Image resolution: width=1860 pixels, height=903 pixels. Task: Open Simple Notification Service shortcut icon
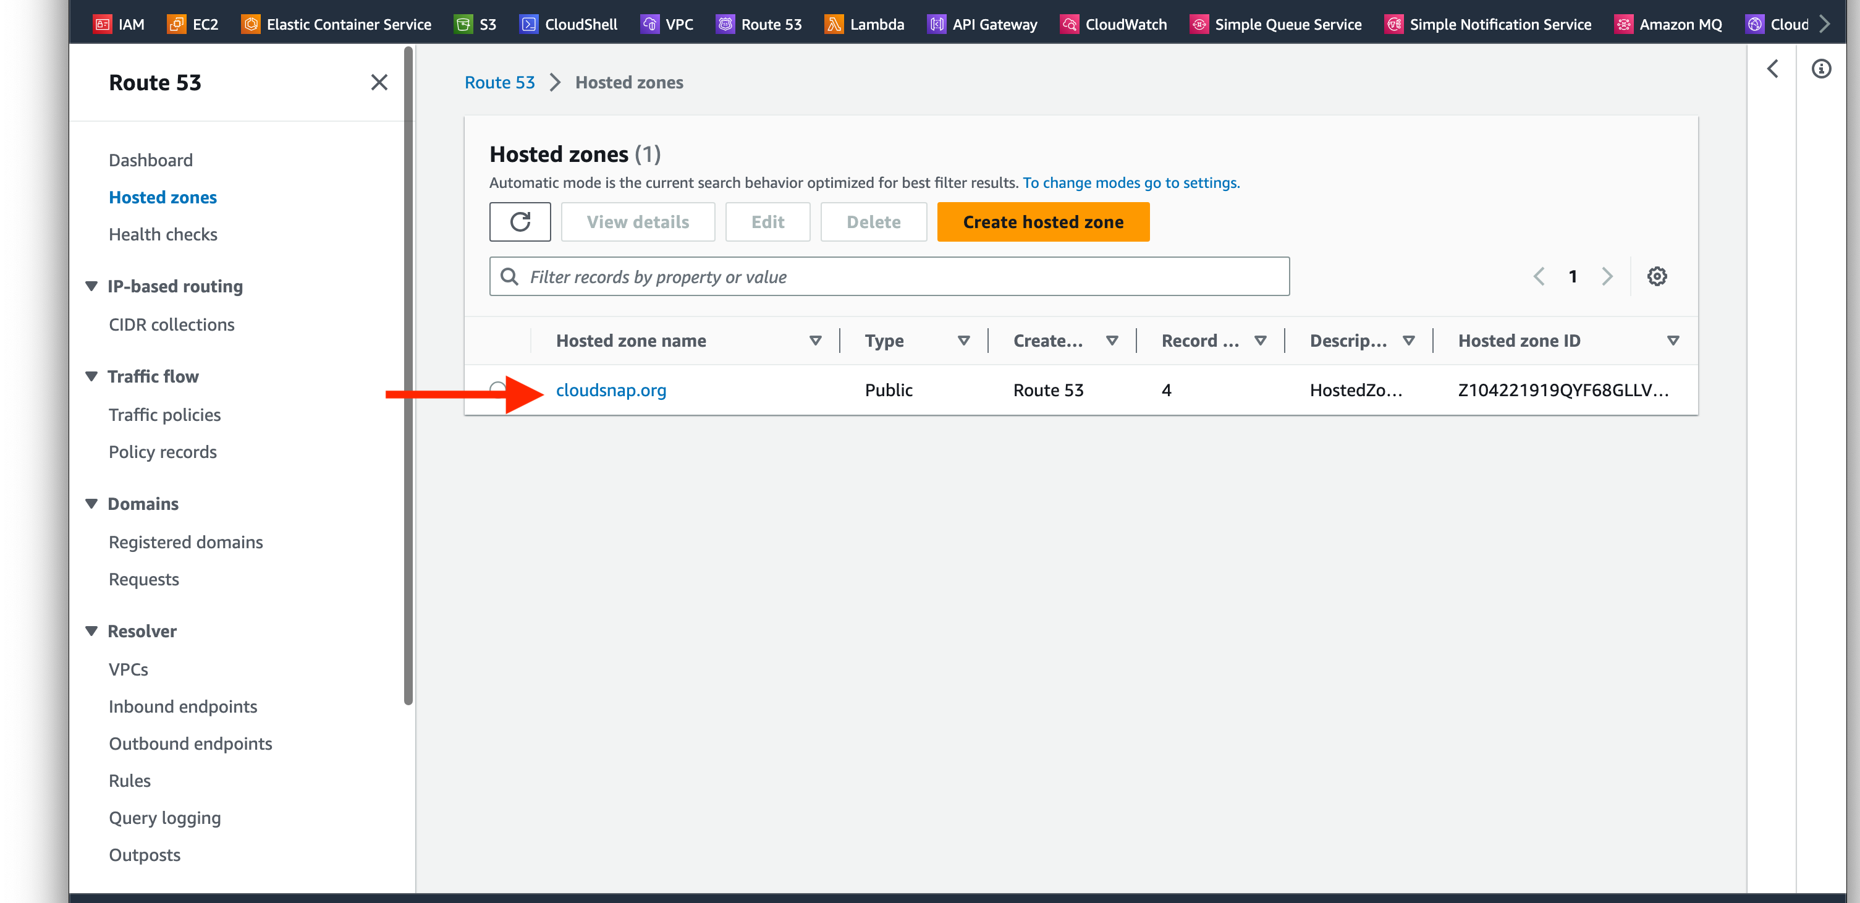tap(1393, 24)
